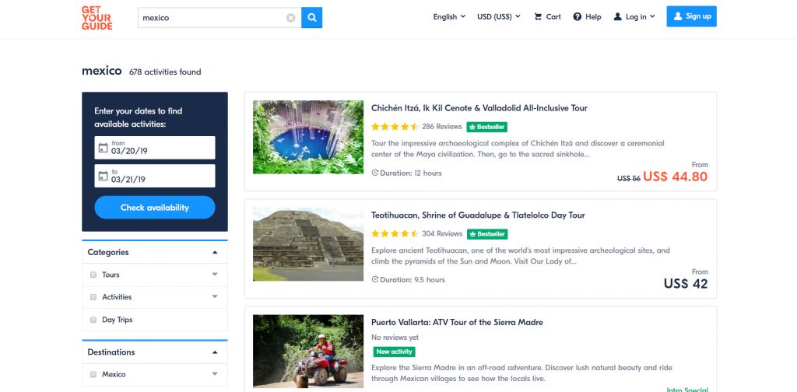This screenshot has height=392, width=797.
Task: Clear the search field with the X icon
Action: [291, 18]
